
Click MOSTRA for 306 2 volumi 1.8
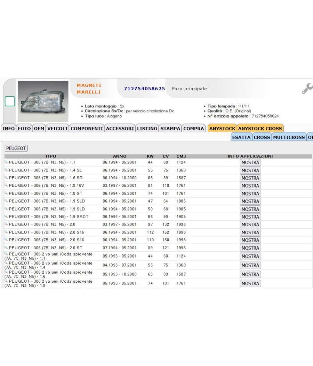point(250,284)
